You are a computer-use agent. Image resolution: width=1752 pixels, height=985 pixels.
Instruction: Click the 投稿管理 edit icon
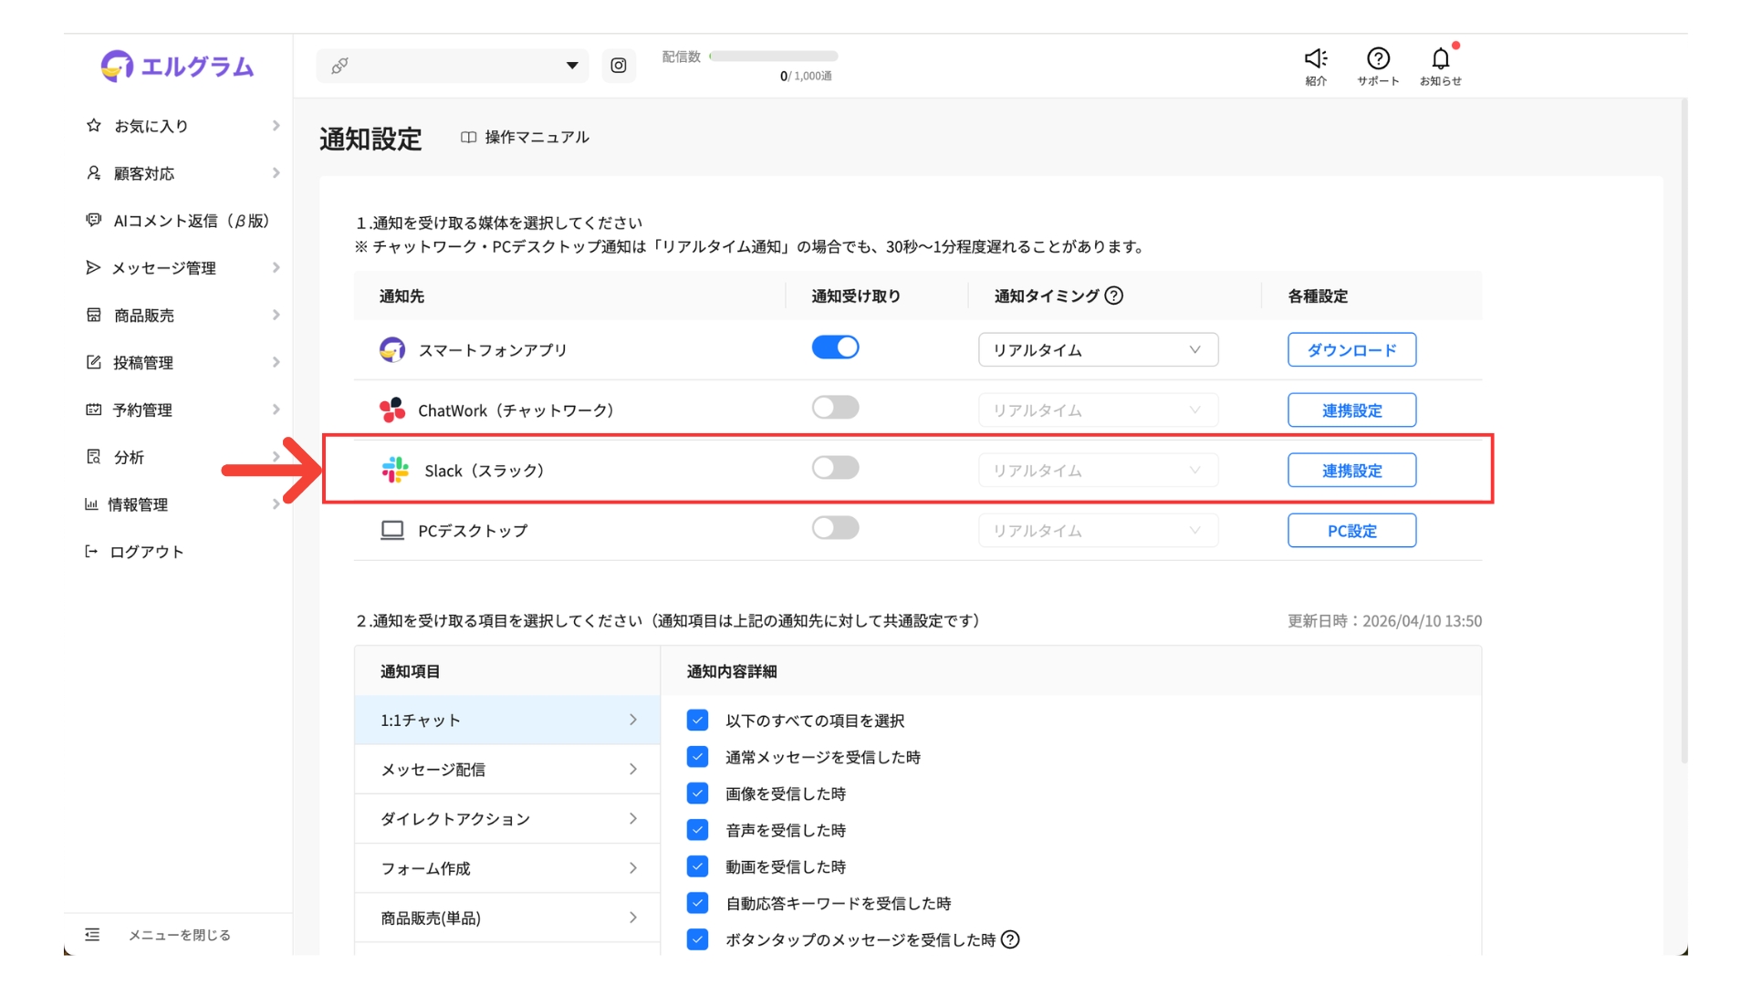click(x=93, y=362)
